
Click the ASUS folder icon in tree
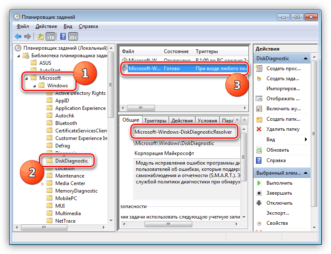(34, 63)
